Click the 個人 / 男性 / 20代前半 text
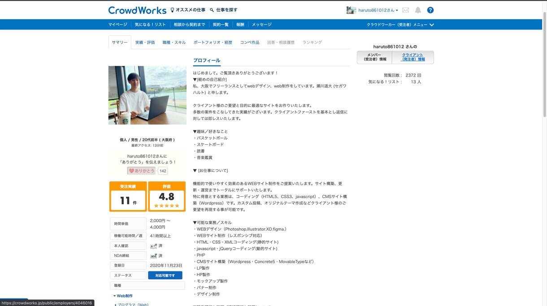547x306 pixels. click(148, 140)
